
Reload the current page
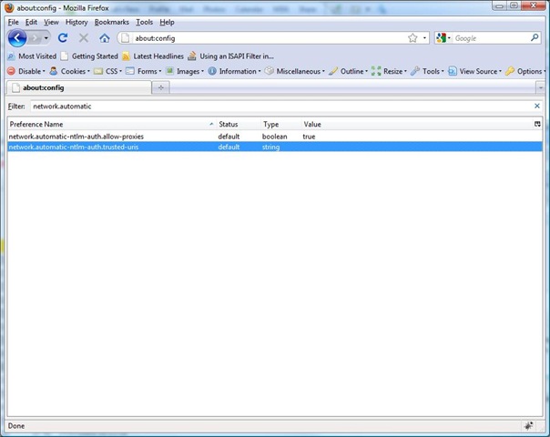coord(63,38)
